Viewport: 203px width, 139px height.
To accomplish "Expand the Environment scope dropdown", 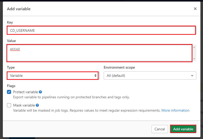I will click(x=150, y=76).
